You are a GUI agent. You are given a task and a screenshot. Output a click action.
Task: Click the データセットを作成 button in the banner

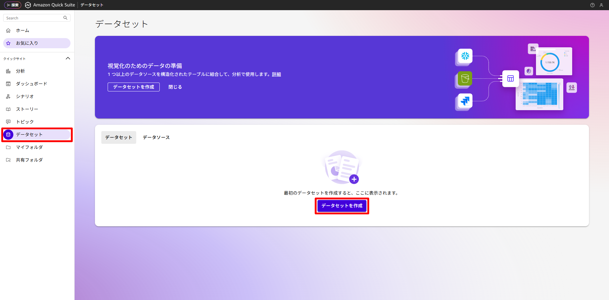tap(133, 87)
